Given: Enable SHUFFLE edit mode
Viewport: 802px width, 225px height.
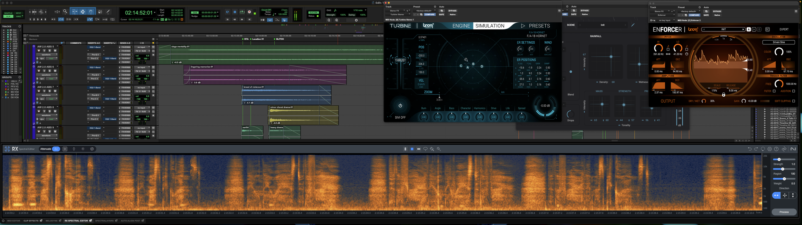Looking at the screenshot, I should [x=8, y=13].
